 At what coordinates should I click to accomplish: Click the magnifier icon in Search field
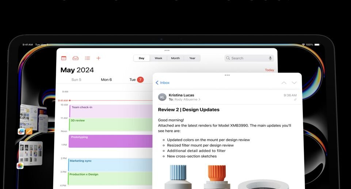pos(228,58)
